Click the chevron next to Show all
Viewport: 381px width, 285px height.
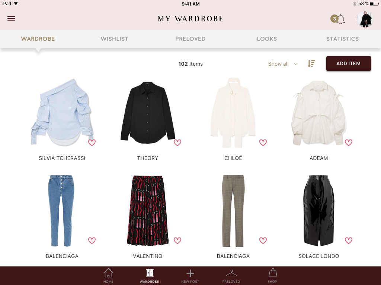296,64
